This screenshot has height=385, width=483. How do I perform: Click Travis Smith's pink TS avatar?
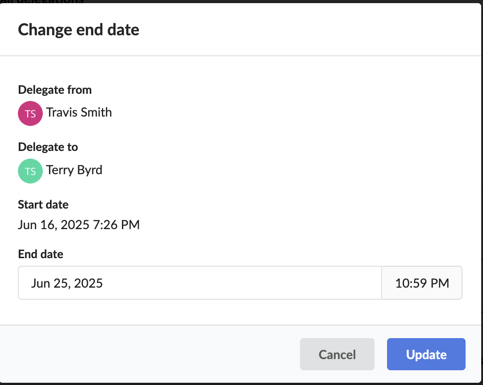30,113
